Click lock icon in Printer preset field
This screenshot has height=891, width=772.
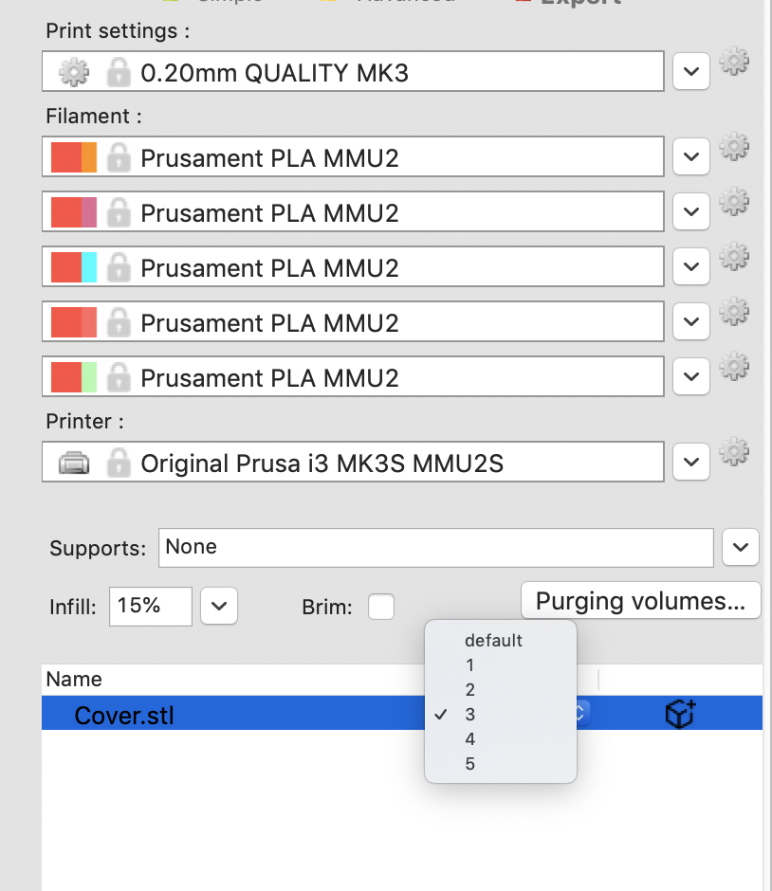click(119, 462)
